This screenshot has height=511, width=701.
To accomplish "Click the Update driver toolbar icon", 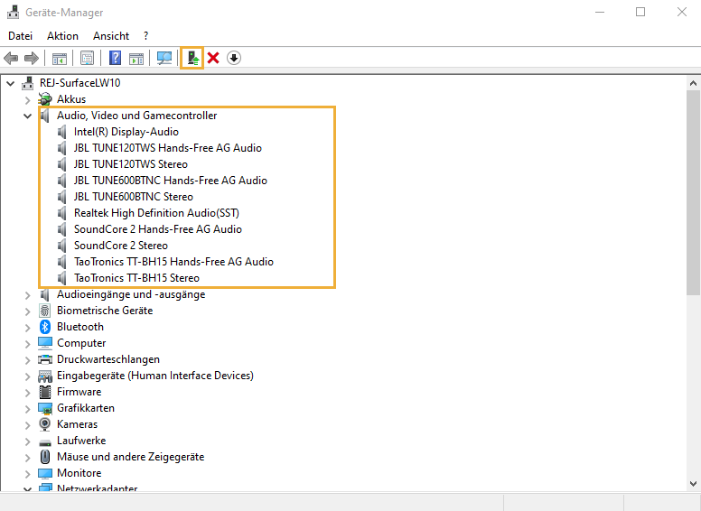I will pos(192,58).
